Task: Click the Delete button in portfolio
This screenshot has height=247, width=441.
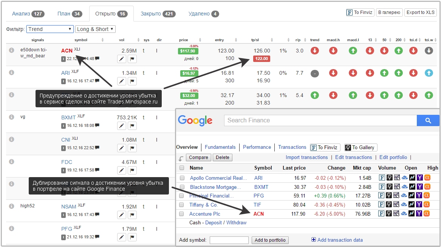Action: click(x=223, y=157)
